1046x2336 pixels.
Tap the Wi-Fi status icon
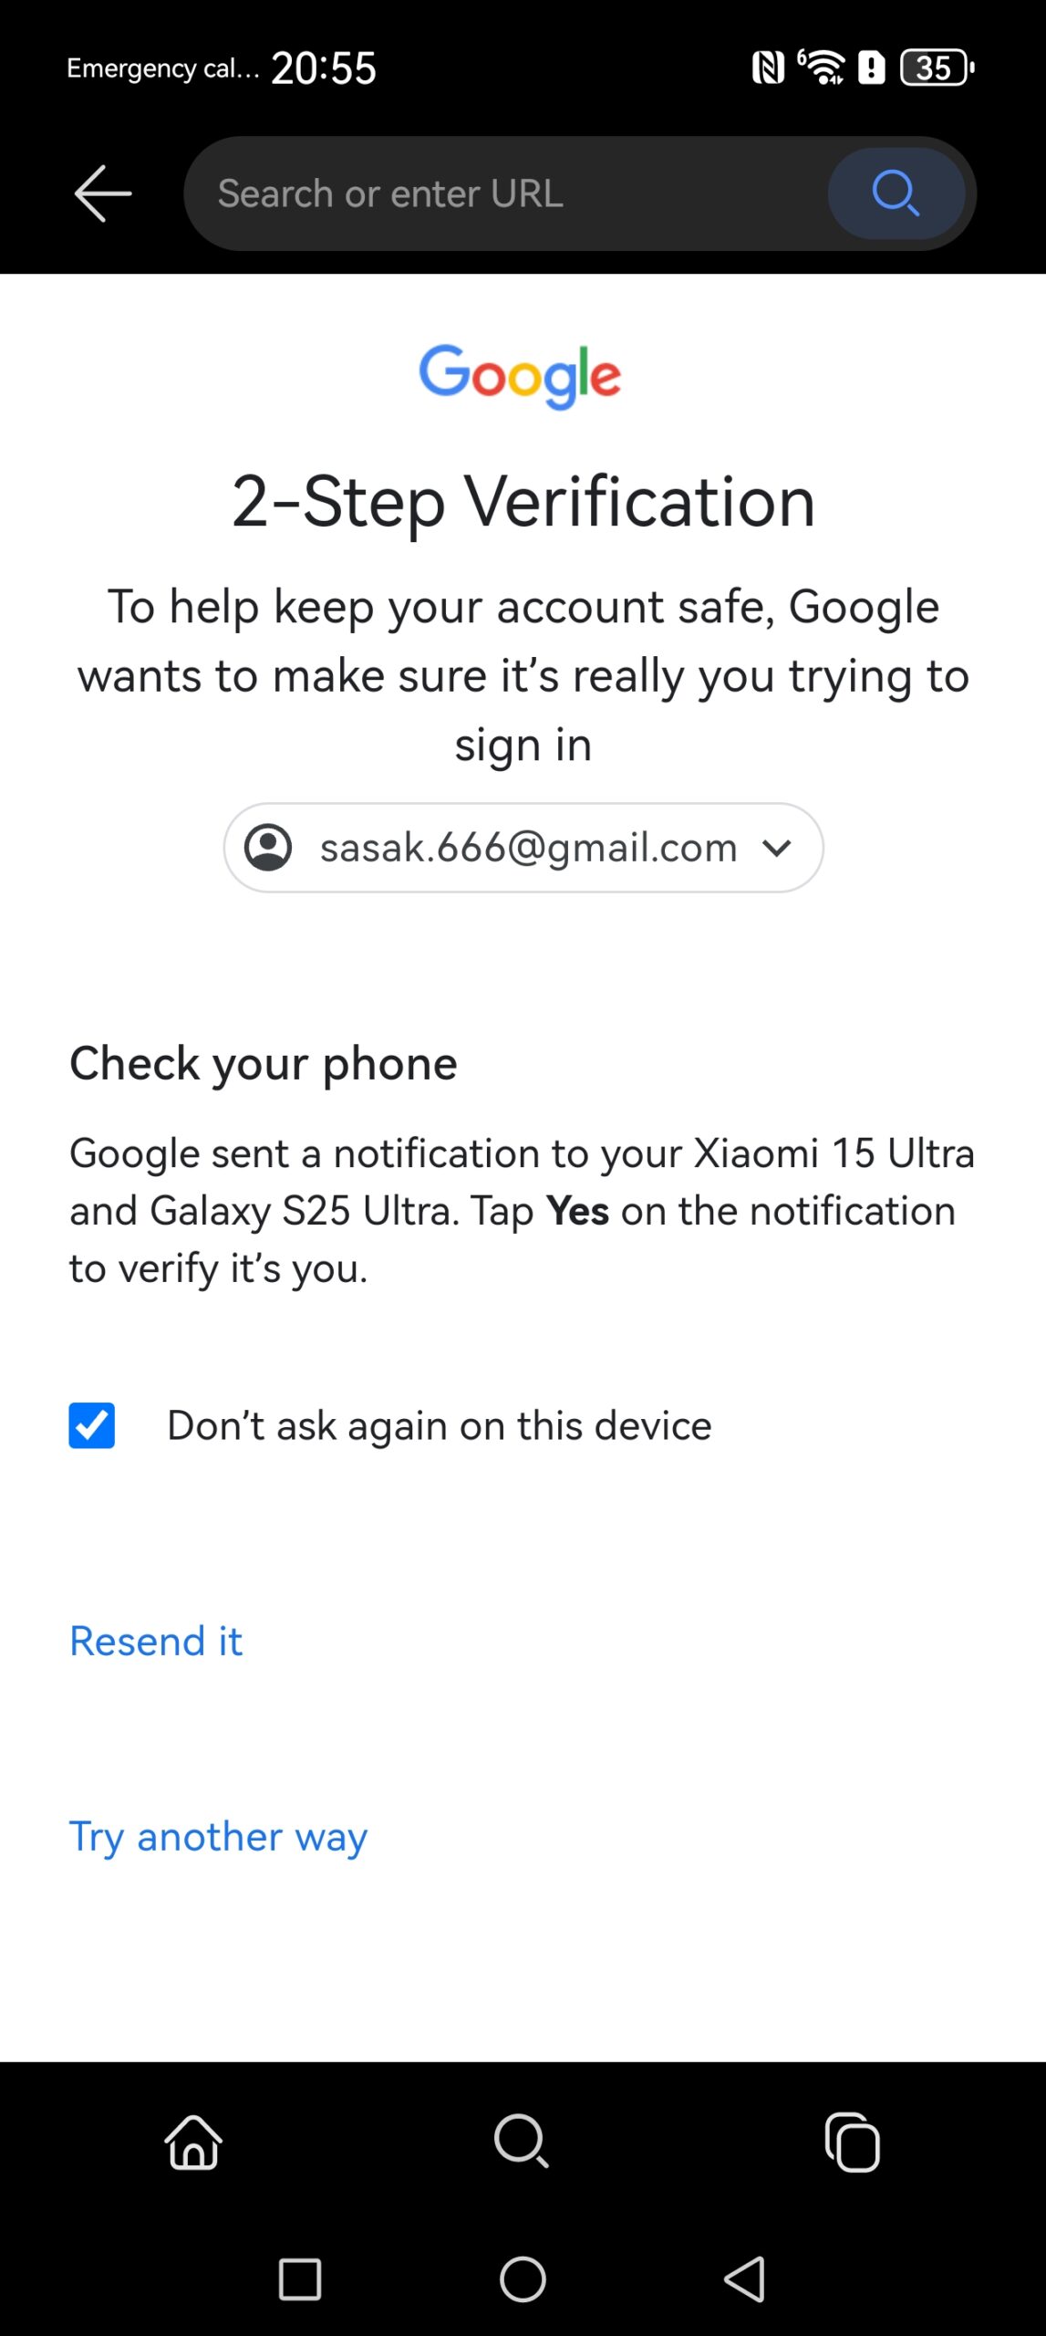tap(823, 68)
